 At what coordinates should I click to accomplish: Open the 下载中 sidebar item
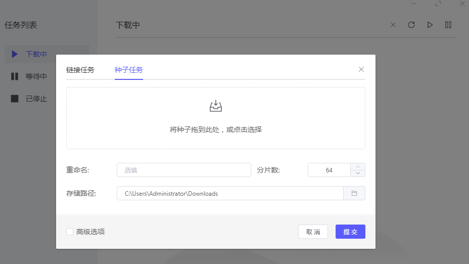47,54
